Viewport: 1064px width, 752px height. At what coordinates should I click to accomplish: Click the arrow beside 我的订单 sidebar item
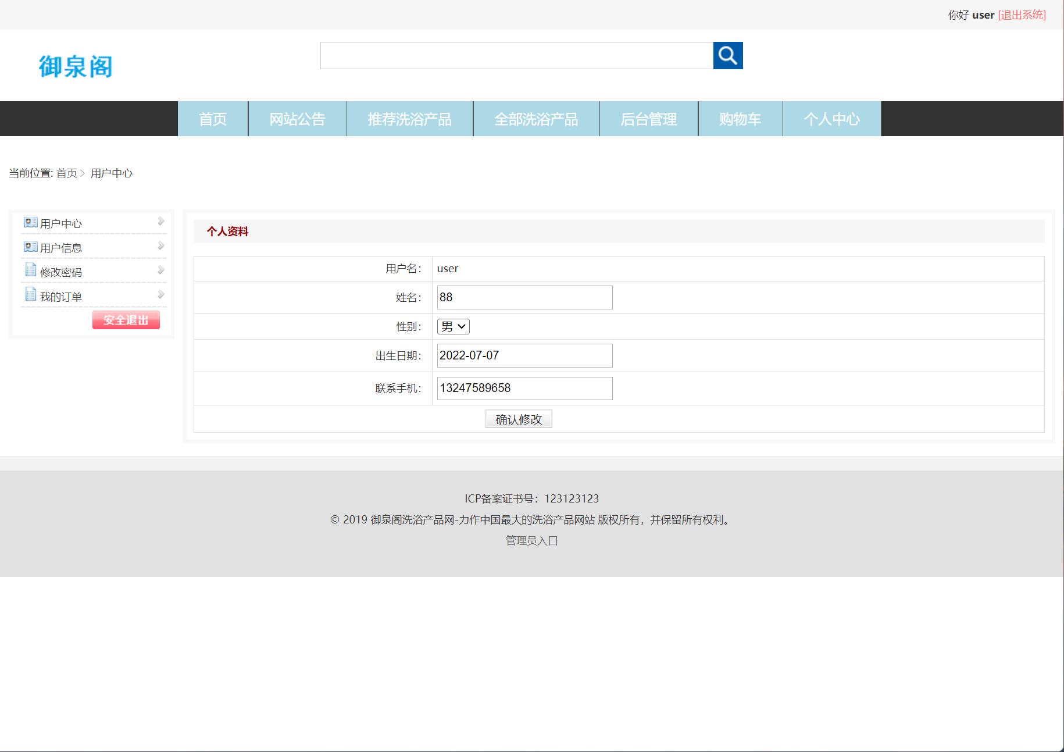pos(161,295)
